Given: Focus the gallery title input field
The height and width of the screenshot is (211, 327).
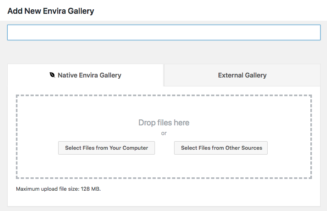Looking at the screenshot, I should click(x=164, y=32).
